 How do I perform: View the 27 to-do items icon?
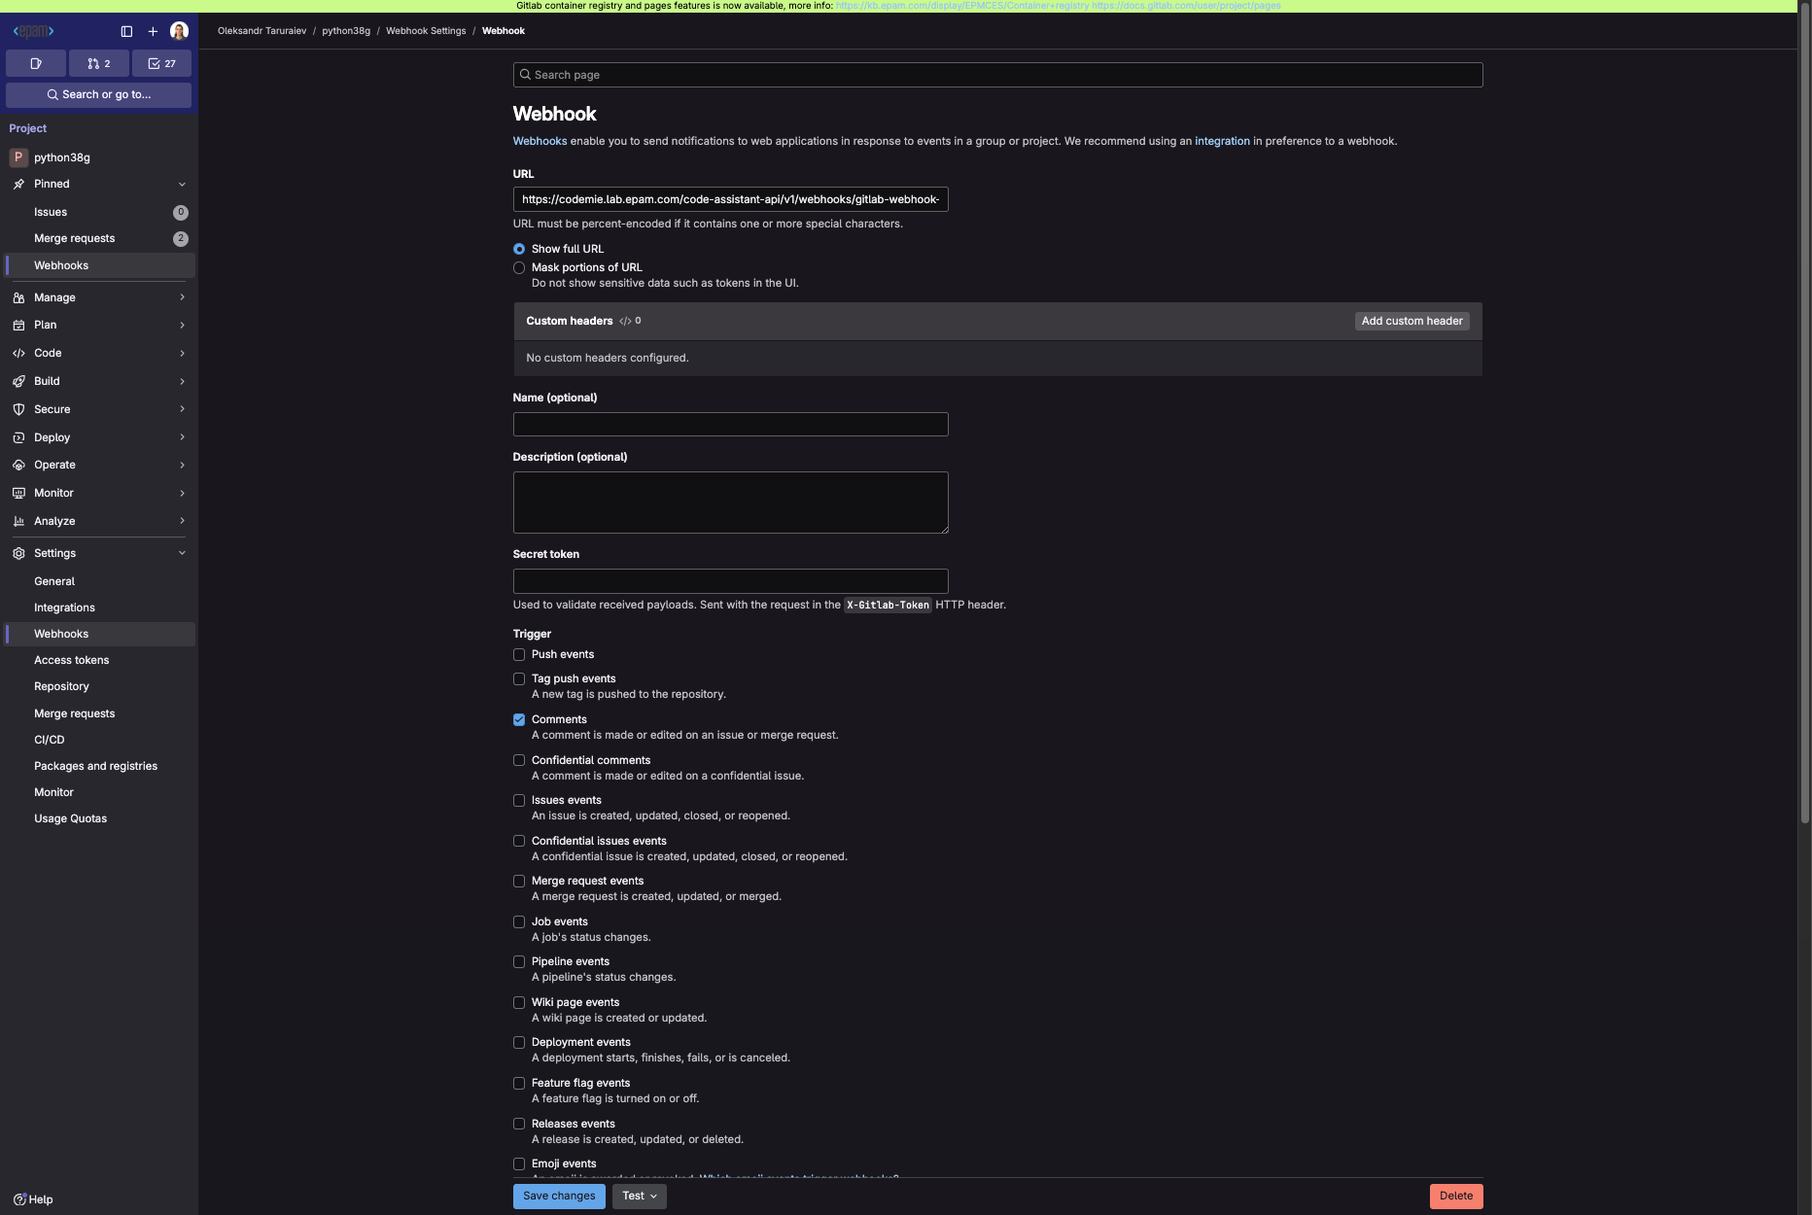pyautogui.click(x=161, y=63)
